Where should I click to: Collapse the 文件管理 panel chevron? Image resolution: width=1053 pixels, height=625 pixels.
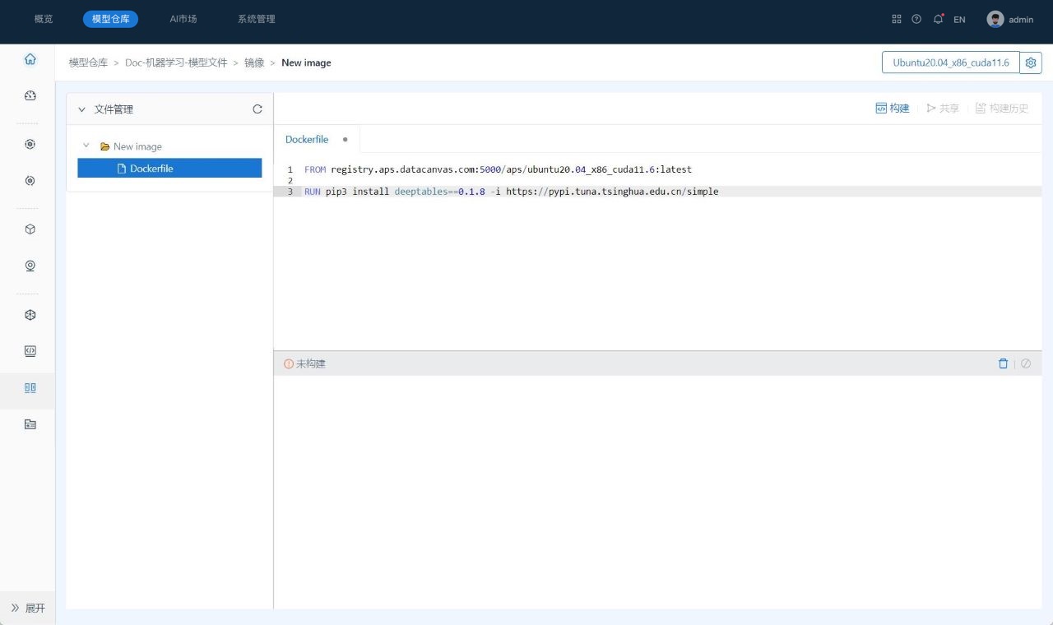point(81,109)
